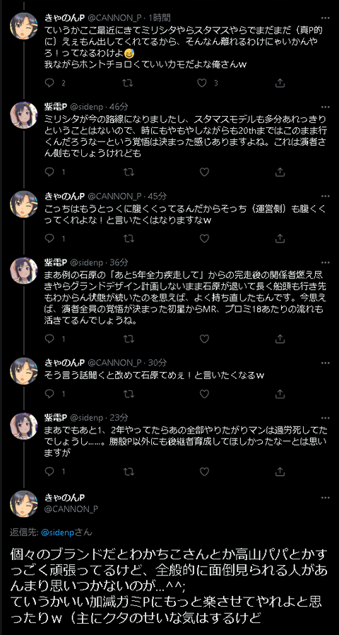Like the 30分 tweet about 石原てめぇ
The image size is (339, 635).
tap(204, 393)
